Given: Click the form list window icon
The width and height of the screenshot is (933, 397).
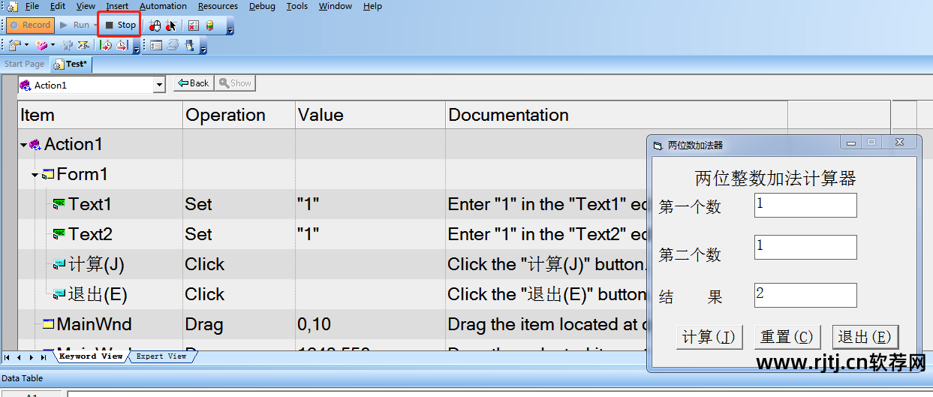Looking at the screenshot, I should point(156,46).
